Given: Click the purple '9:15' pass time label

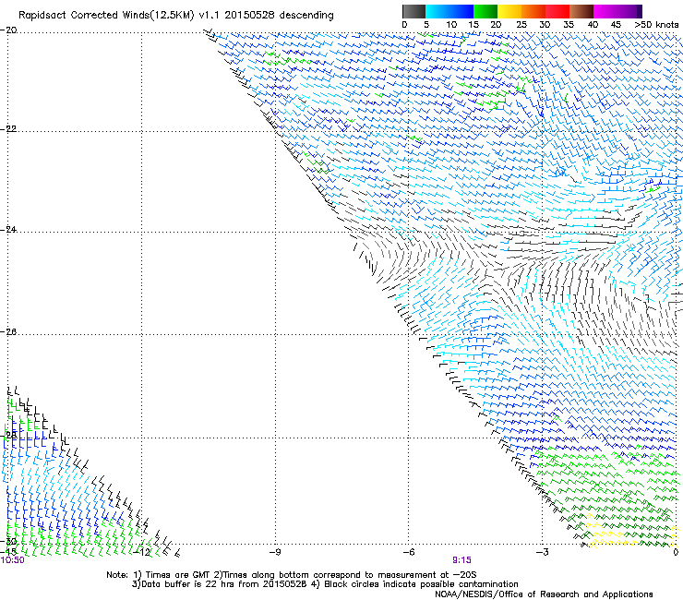Looking at the screenshot, I should pos(461,560).
